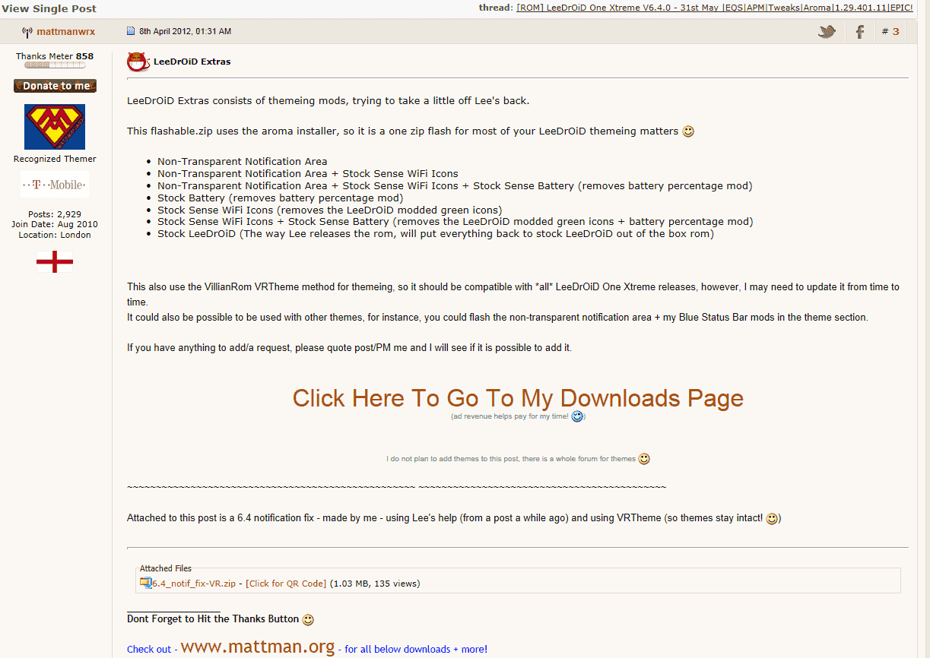Click the 'View Single Post' heading
Screen dimensions: 930x658
pos(49,9)
